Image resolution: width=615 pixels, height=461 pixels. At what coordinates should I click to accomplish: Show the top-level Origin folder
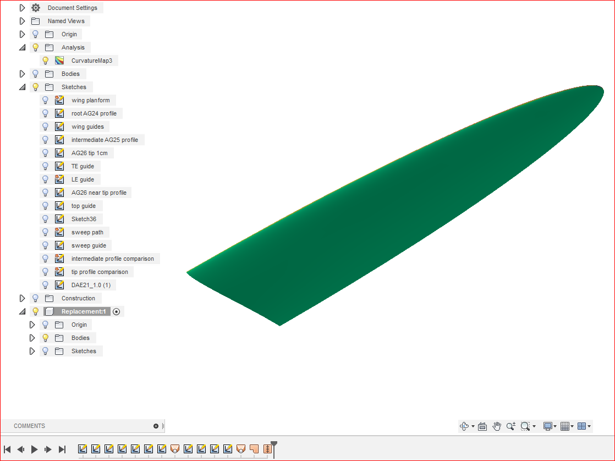(35, 34)
